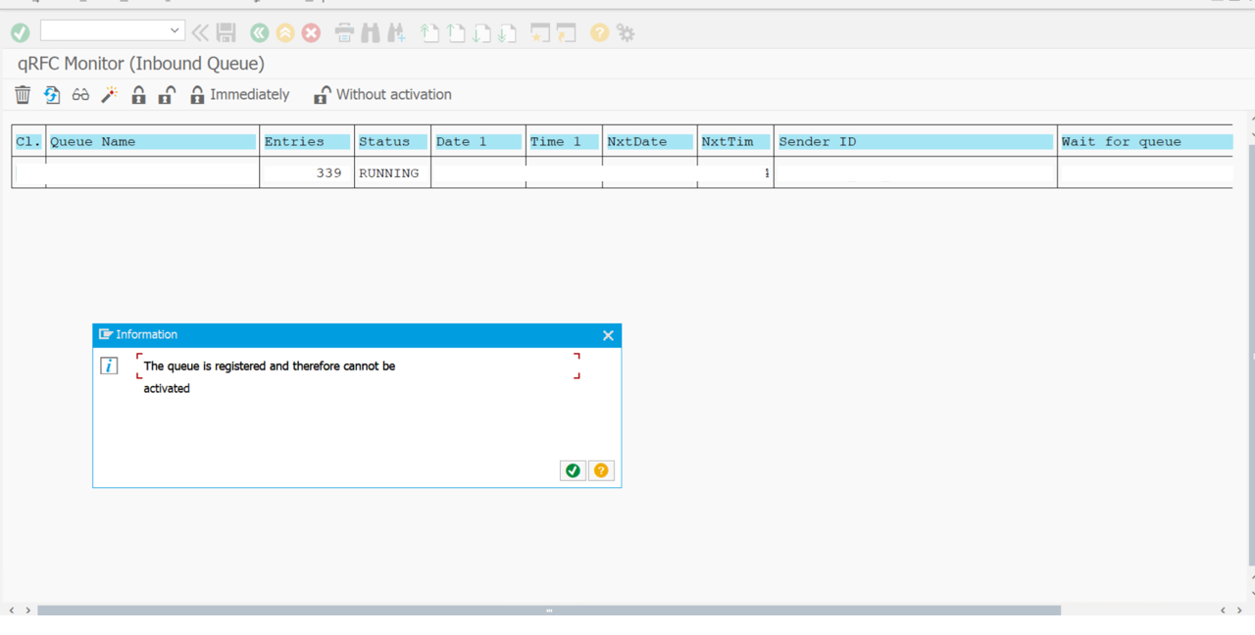Click the yellow Exit icon

coord(285,33)
